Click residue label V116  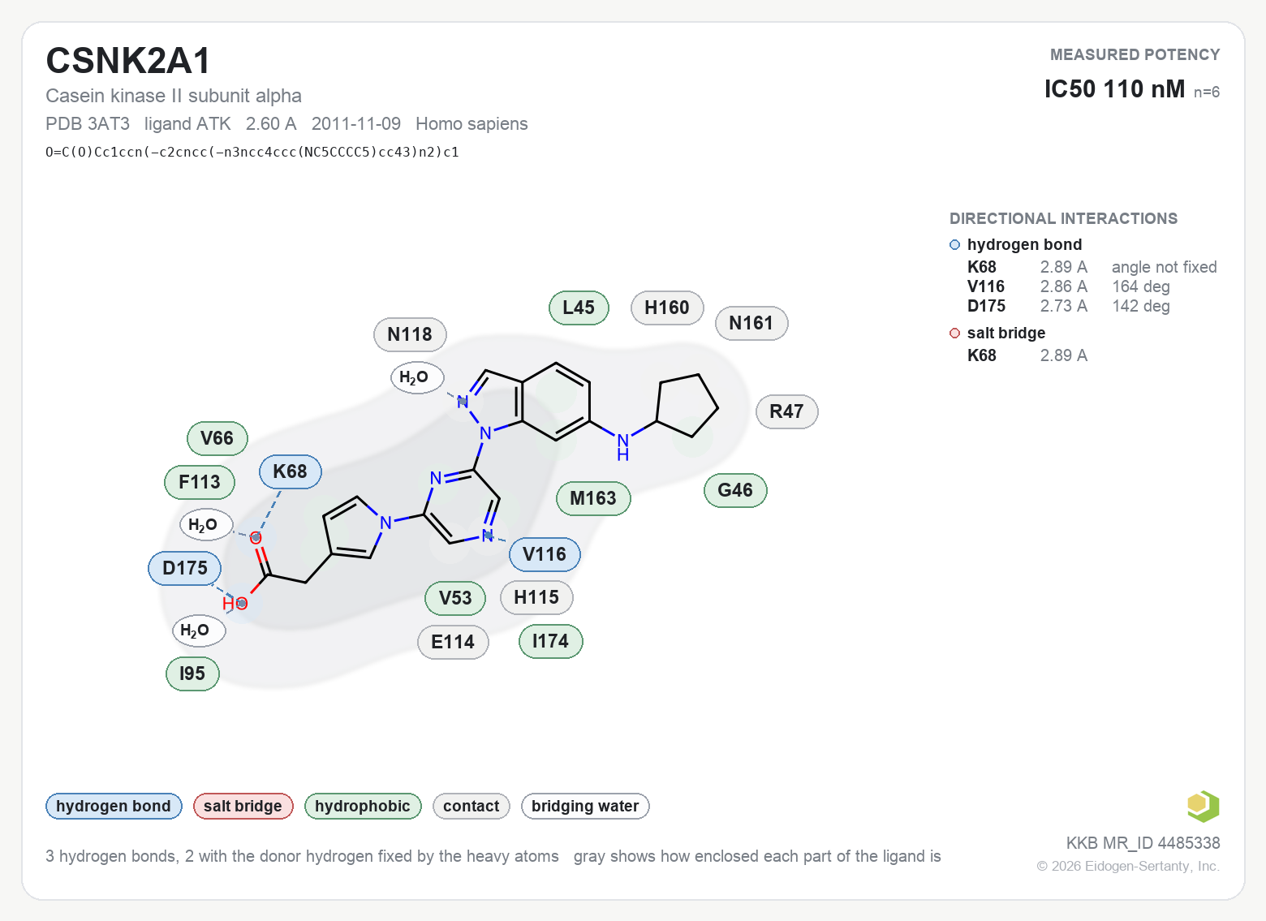click(x=545, y=554)
